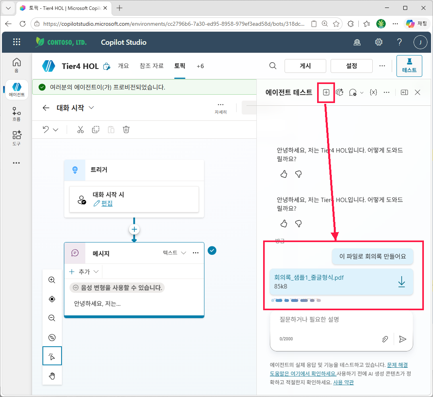Open the Agents sidebar item
Viewport: 433px width, 397px height.
tap(17, 90)
